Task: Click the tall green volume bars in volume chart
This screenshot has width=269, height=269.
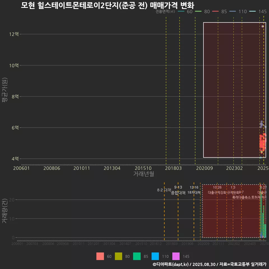Action: coord(261,213)
